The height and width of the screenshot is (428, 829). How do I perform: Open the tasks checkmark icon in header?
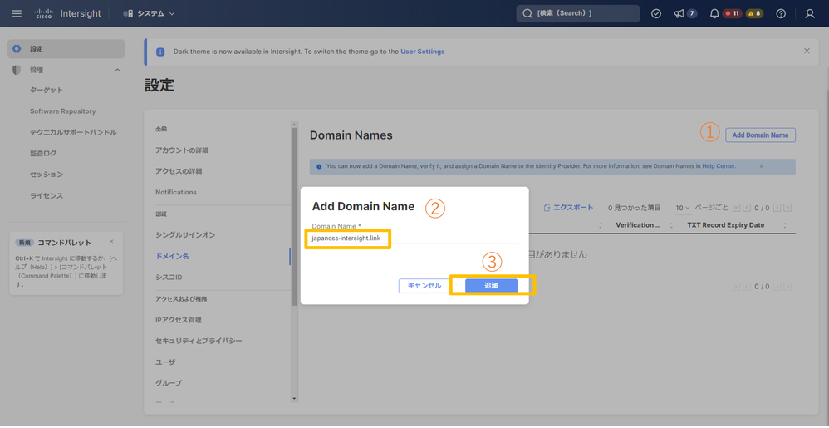pos(656,14)
